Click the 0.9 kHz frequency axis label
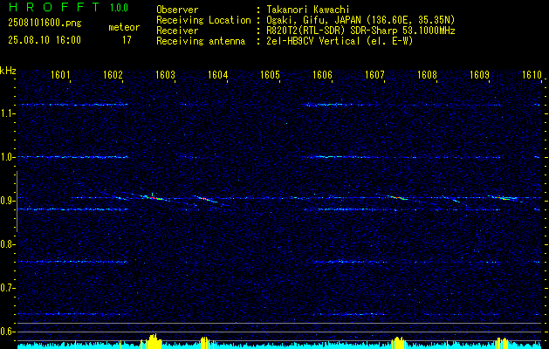The width and height of the screenshot is (549, 349). 7,201
